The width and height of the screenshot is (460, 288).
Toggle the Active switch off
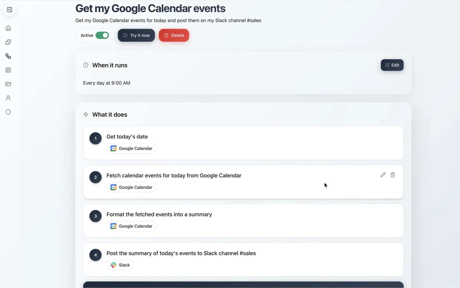click(102, 35)
